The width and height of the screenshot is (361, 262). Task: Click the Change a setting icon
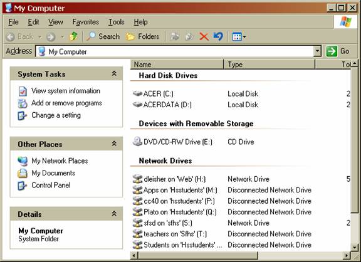point(23,115)
